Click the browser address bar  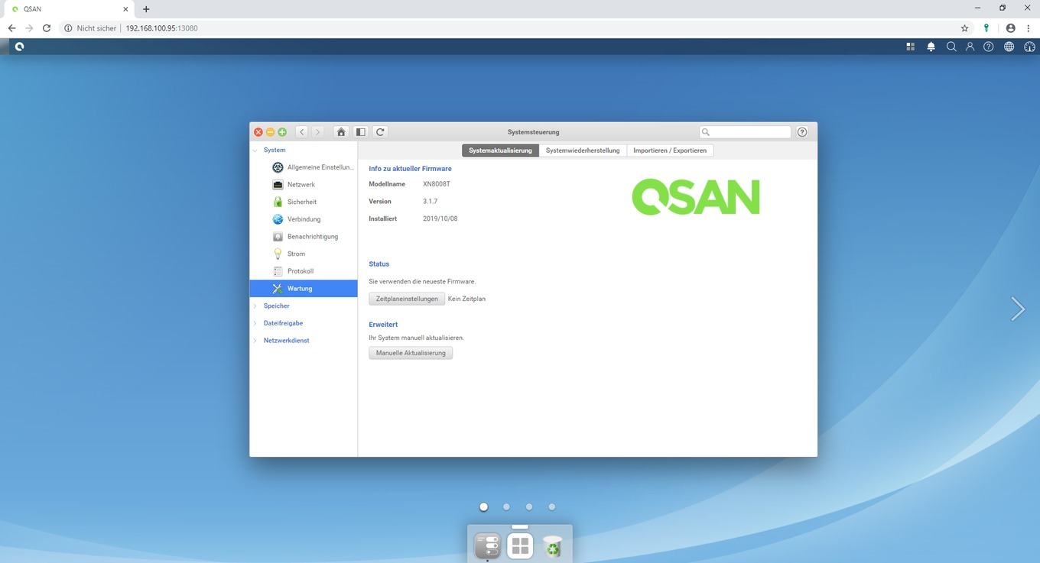tap(505, 28)
